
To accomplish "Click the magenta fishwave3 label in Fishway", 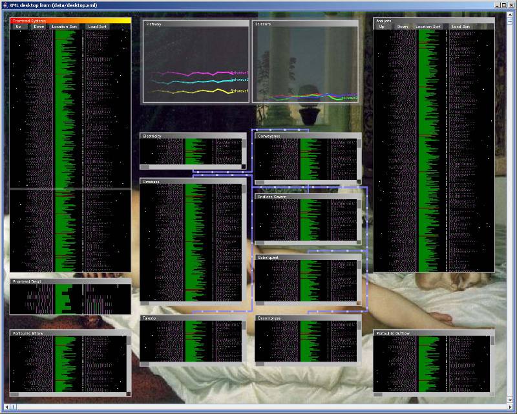I will pyautogui.click(x=239, y=72).
